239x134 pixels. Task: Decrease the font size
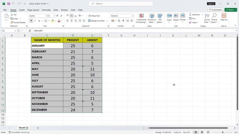pos(61,16)
